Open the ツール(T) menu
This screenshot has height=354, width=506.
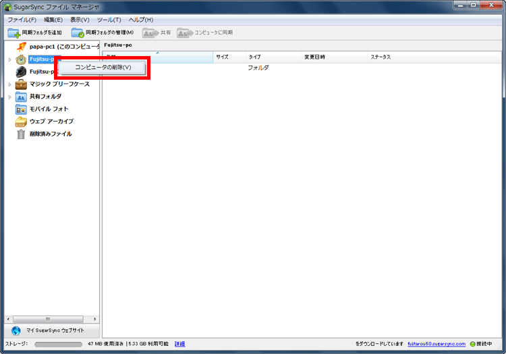pos(109,20)
